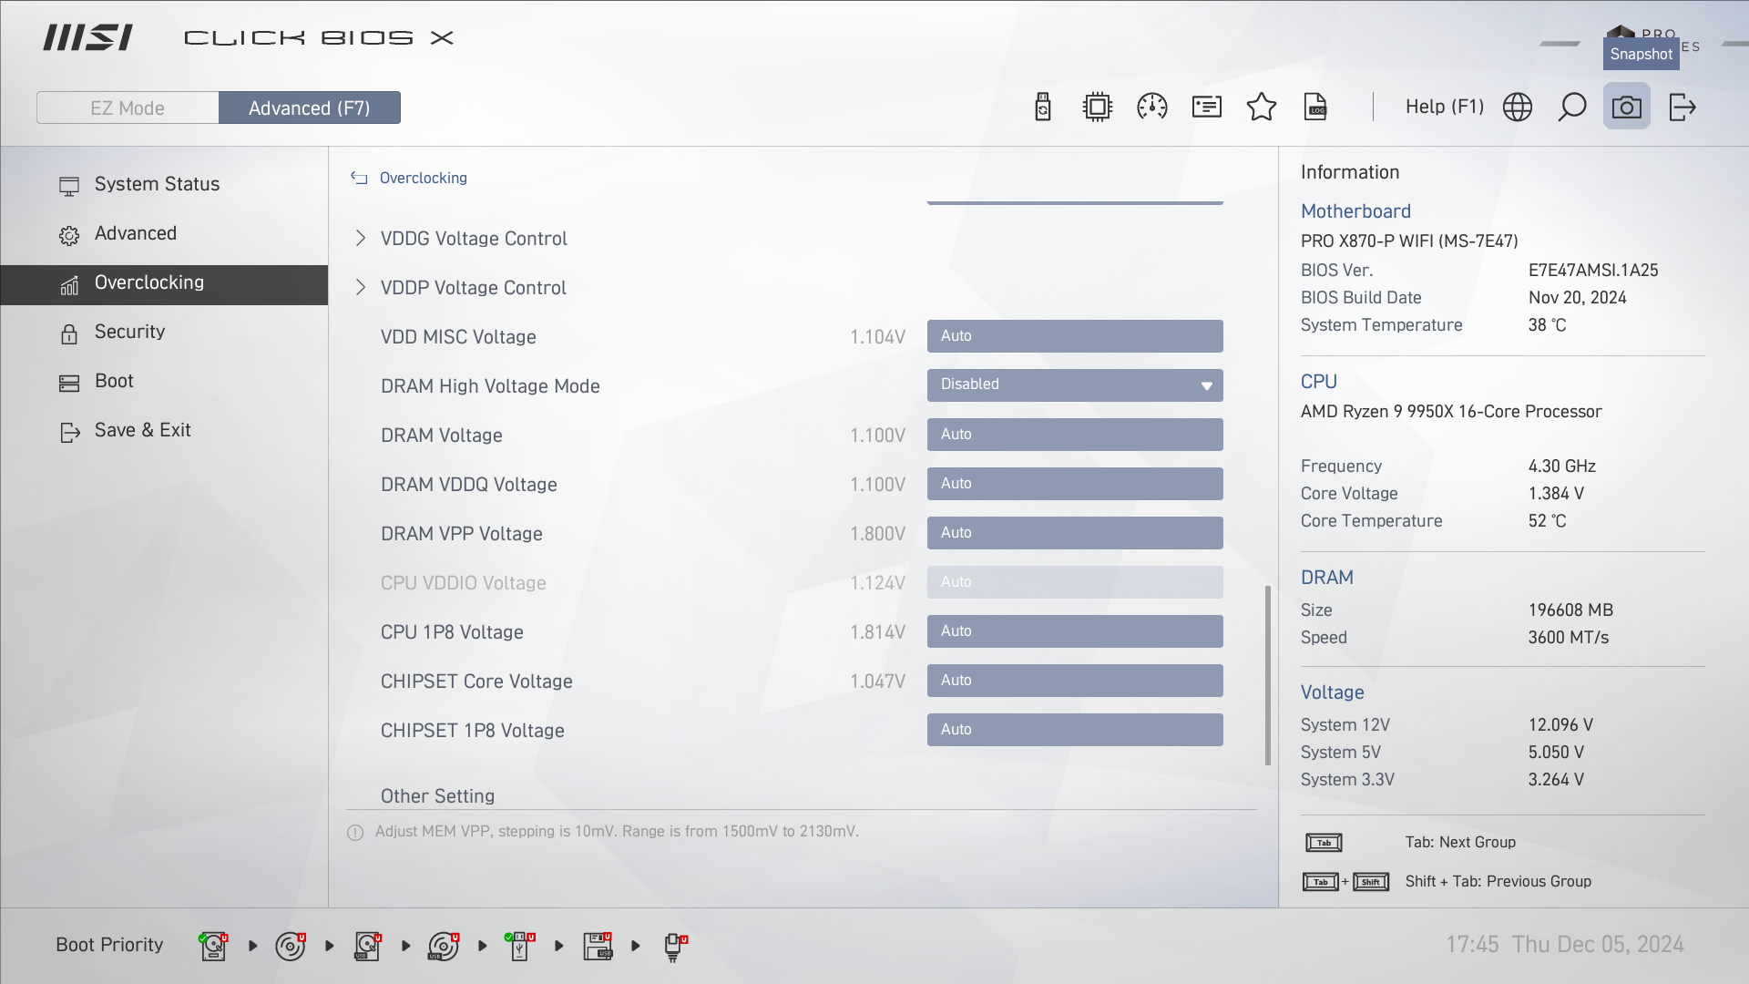Screen dimensions: 1749x984
Task: Open Overclocking menu in sidebar
Action: 164,284
